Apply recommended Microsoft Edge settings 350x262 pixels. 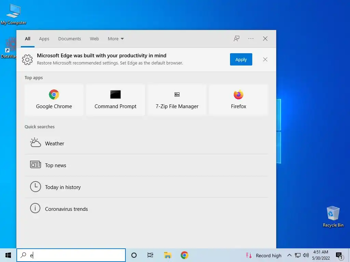241,59
